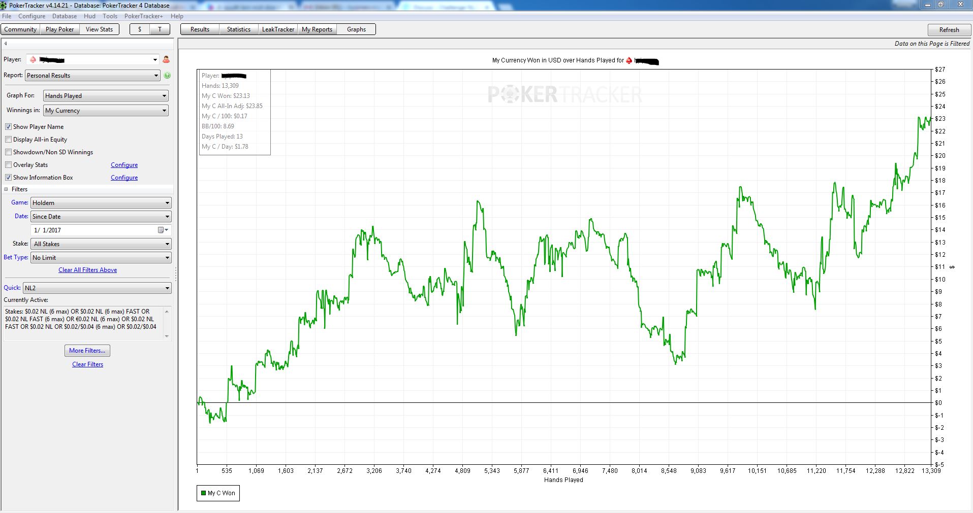The image size is (973, 513).
Task: Click the Clear All Filters Above link
Action: 87,270
